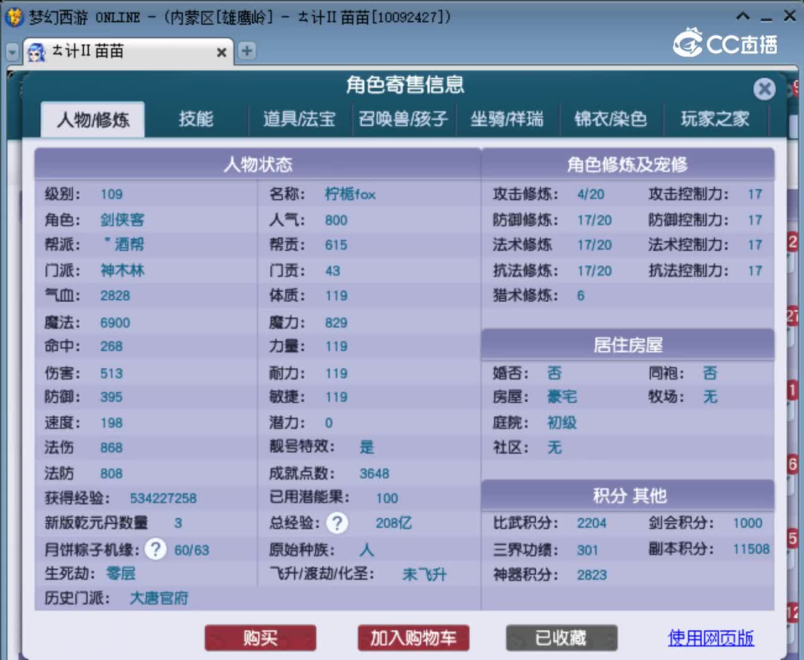The image size is (804, 660).
Task: Click the 剑会积分 value 1000
Action: [x=747, y=523]
